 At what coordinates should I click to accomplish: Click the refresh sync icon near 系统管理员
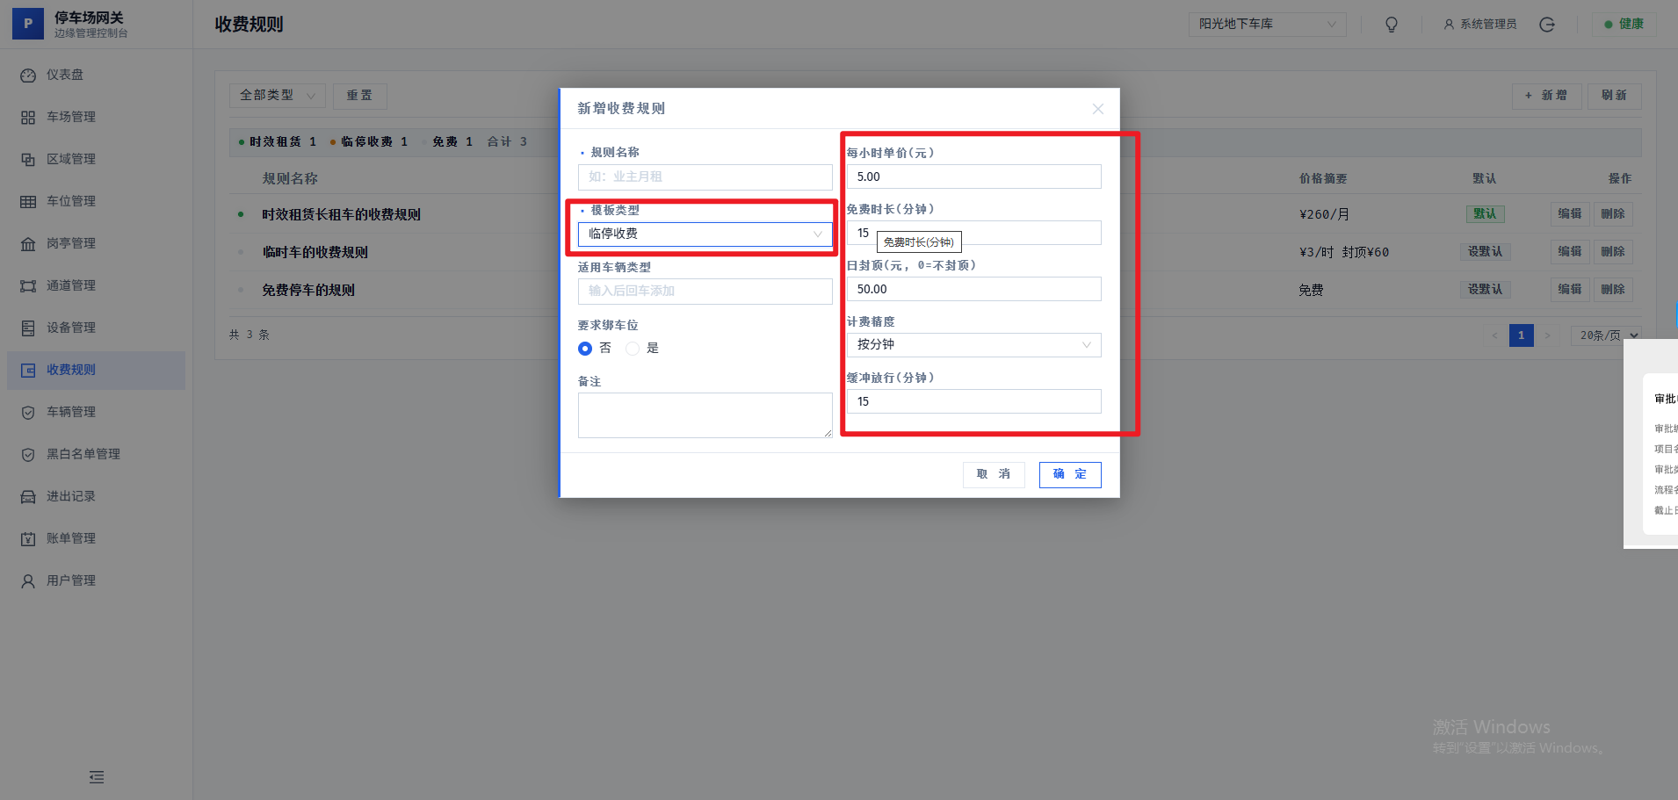[x=1547, y=25]
